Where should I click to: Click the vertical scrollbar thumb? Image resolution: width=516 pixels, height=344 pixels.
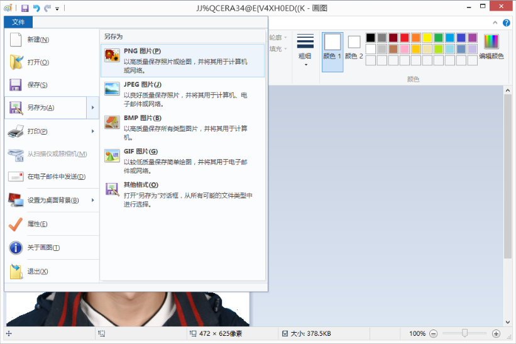click(x=508, y=177)
